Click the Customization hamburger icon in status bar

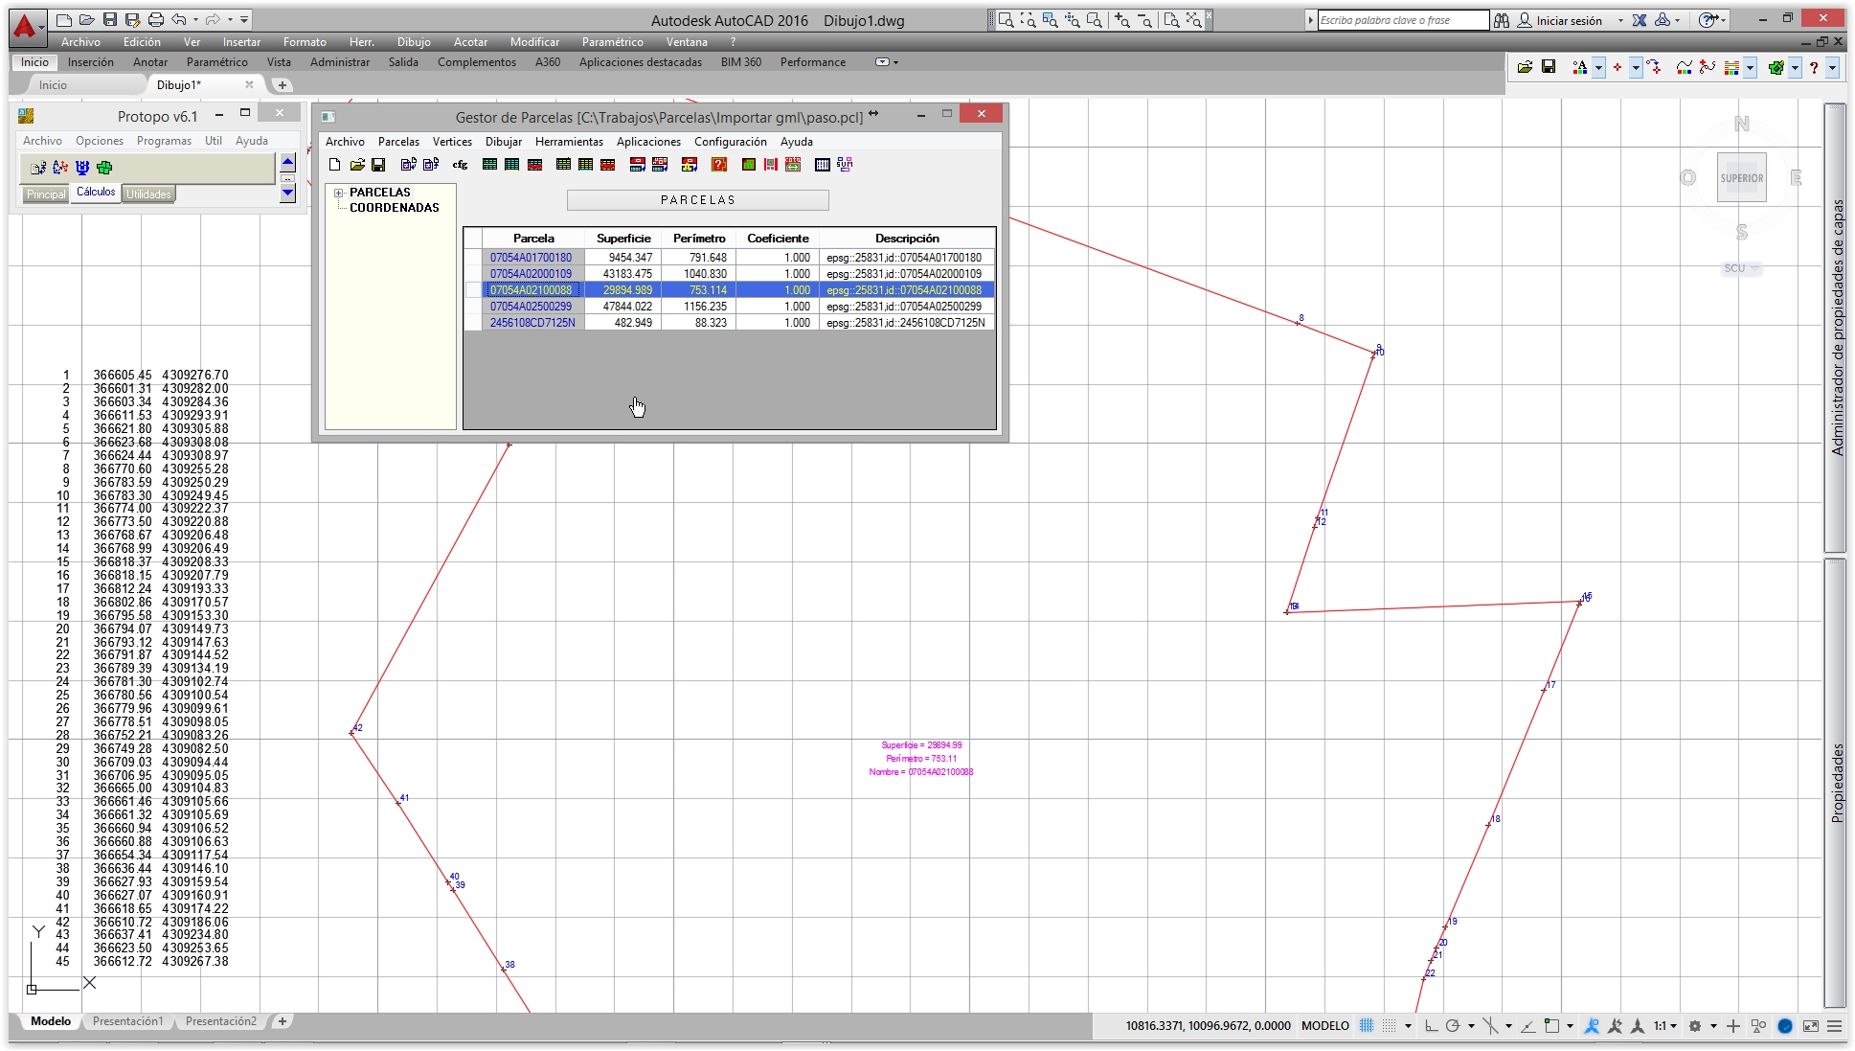pyautogui.click(x=1835, y=1026)
